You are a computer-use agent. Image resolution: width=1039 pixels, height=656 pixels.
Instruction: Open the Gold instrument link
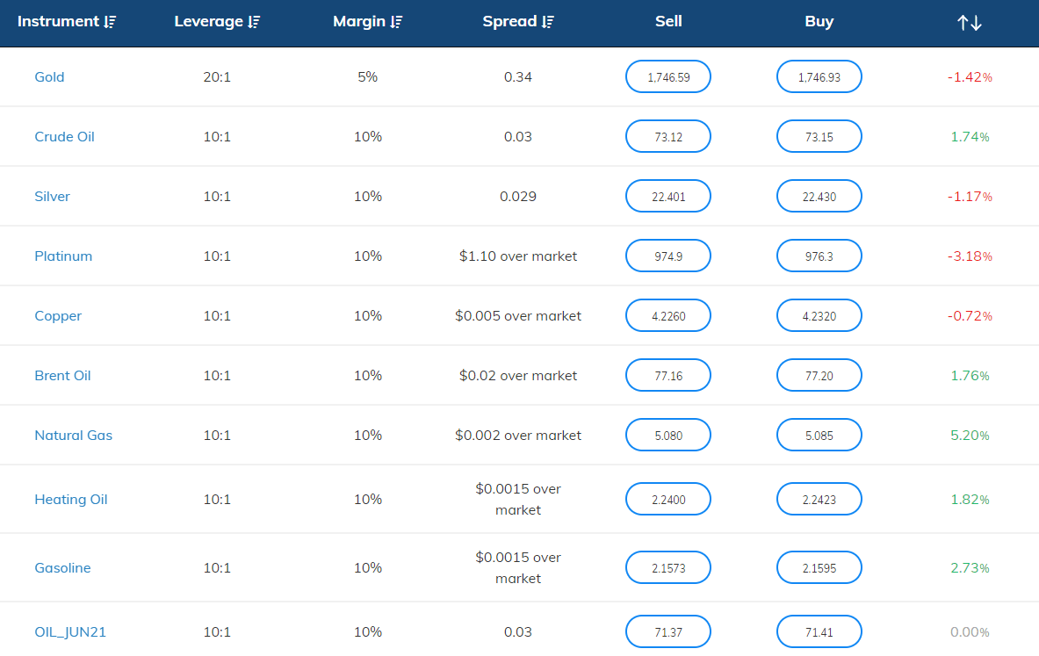49,77
